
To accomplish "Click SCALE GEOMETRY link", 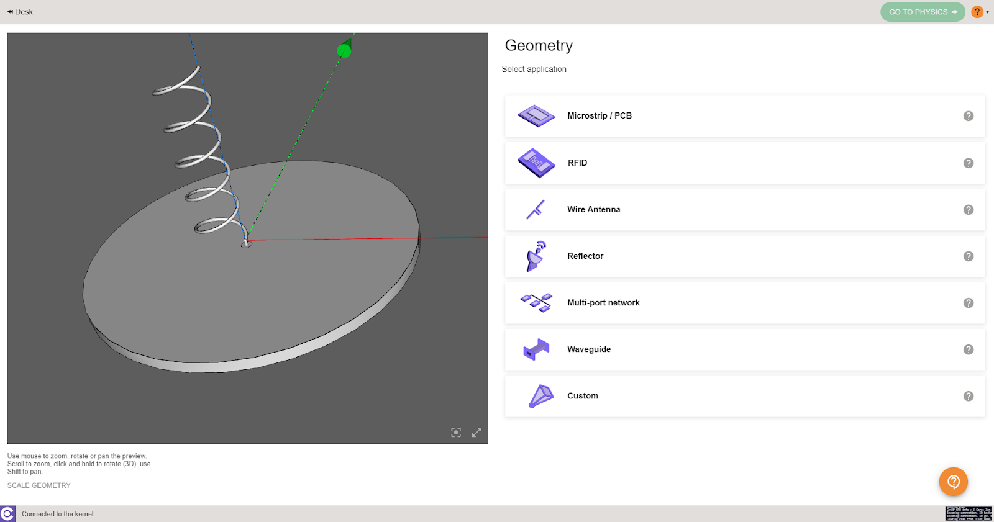I will [x=39, y=485].
